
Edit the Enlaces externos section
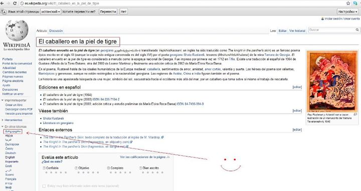pos(297,129)
